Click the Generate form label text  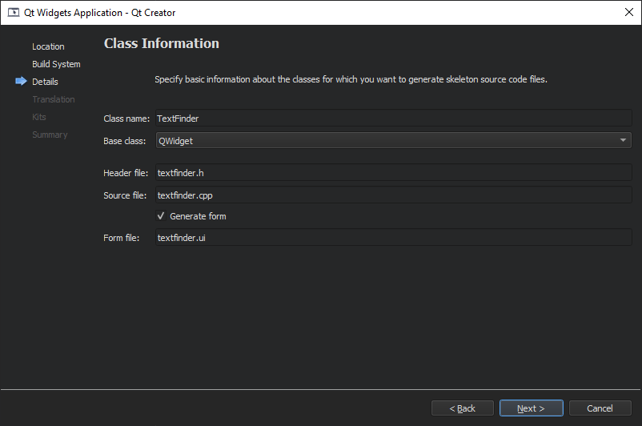[198, 216]
